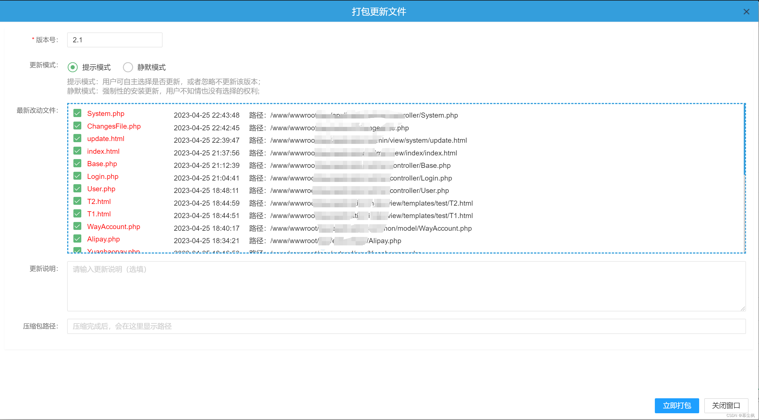This screenshot has width=759, height=420.
Task: Click the User.php file name
Action: [x=101, y=189]
